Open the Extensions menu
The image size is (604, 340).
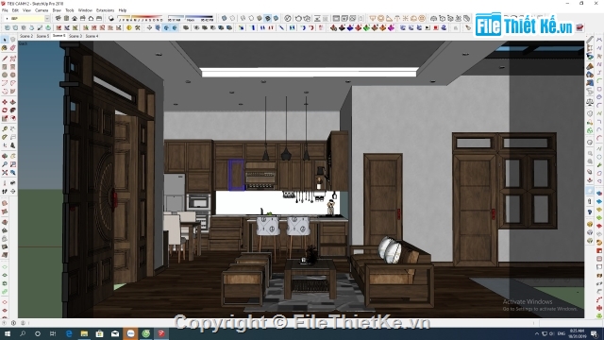tap(105, 10)
